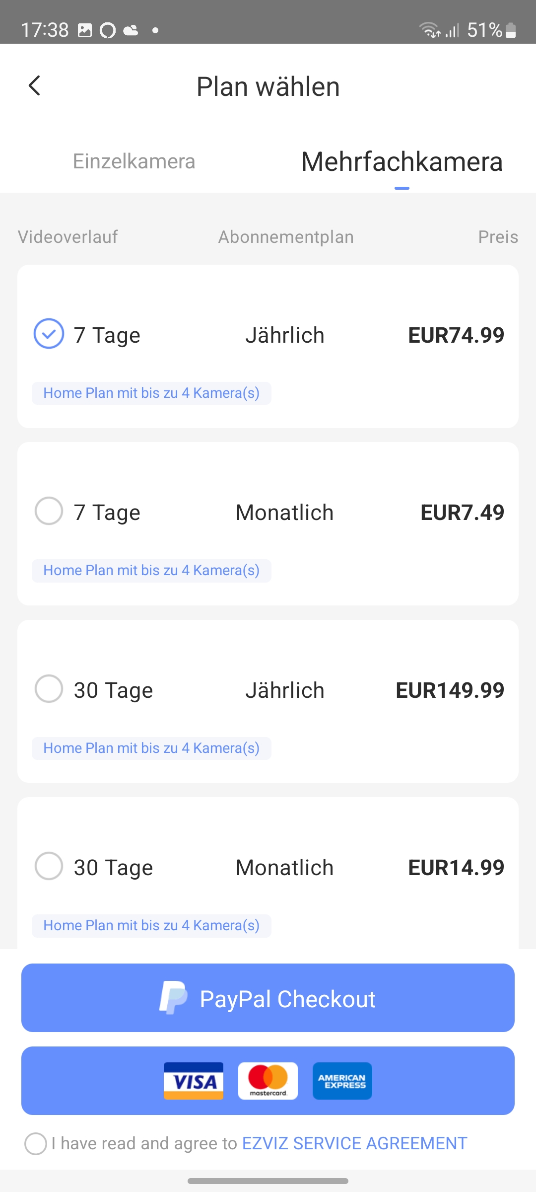Tap the Visa card icon

(x=194, y=1081)
